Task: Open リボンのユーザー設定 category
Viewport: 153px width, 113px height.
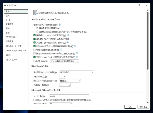Action: pyautogui.click(x=16, y=46)
